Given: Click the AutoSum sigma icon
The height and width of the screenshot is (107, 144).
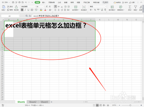Looking at the screenshot, I should click(x=130, y=7).
